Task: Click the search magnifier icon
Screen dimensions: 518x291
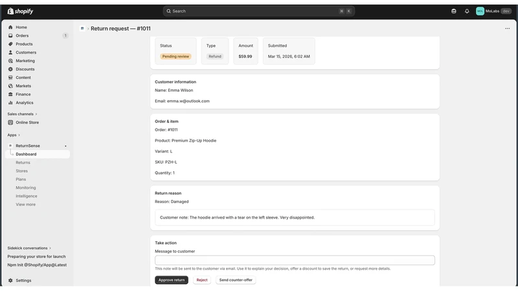Action: coord(168,11)
